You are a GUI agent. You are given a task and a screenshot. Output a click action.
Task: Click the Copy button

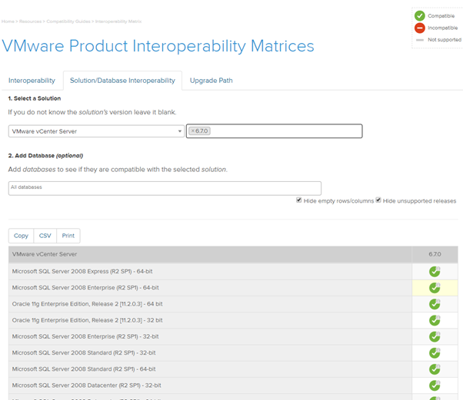[x=21, y=236]
